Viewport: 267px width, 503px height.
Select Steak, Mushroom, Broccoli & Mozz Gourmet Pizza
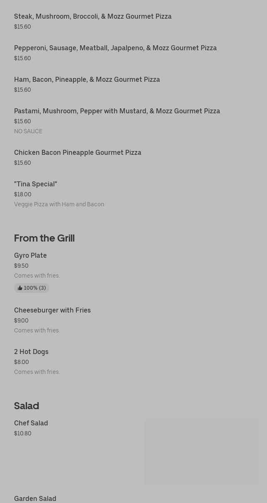point(92,17)
